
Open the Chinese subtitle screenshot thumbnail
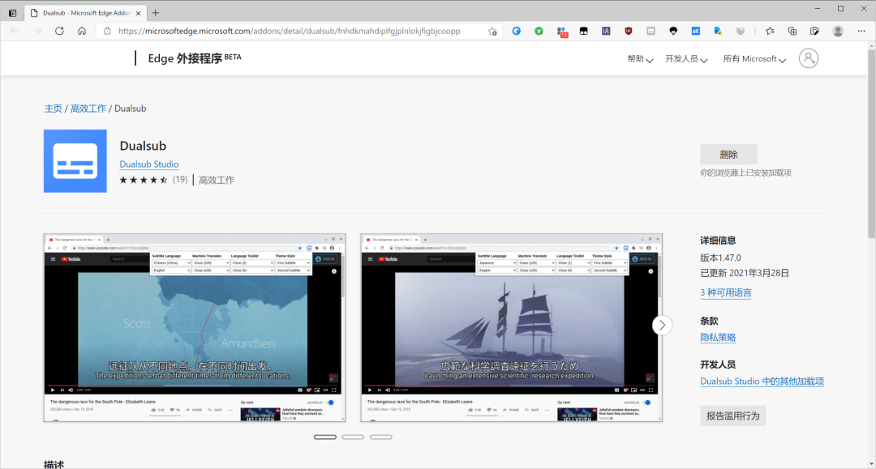point(195,327)
